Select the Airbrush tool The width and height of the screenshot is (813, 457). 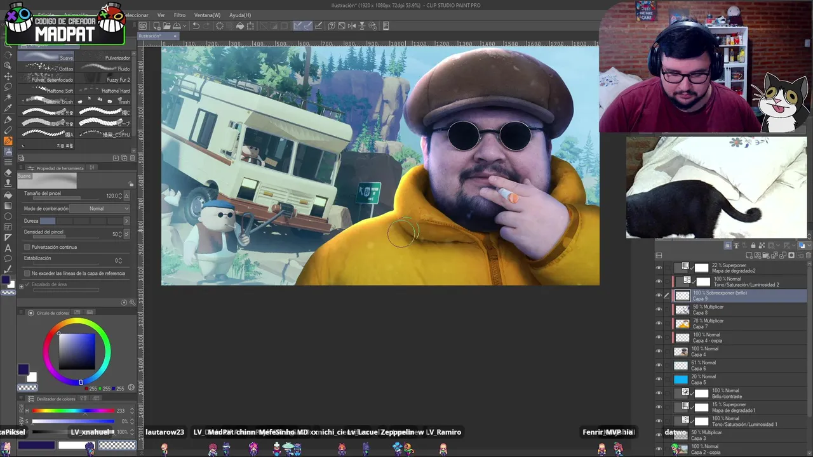8,152
